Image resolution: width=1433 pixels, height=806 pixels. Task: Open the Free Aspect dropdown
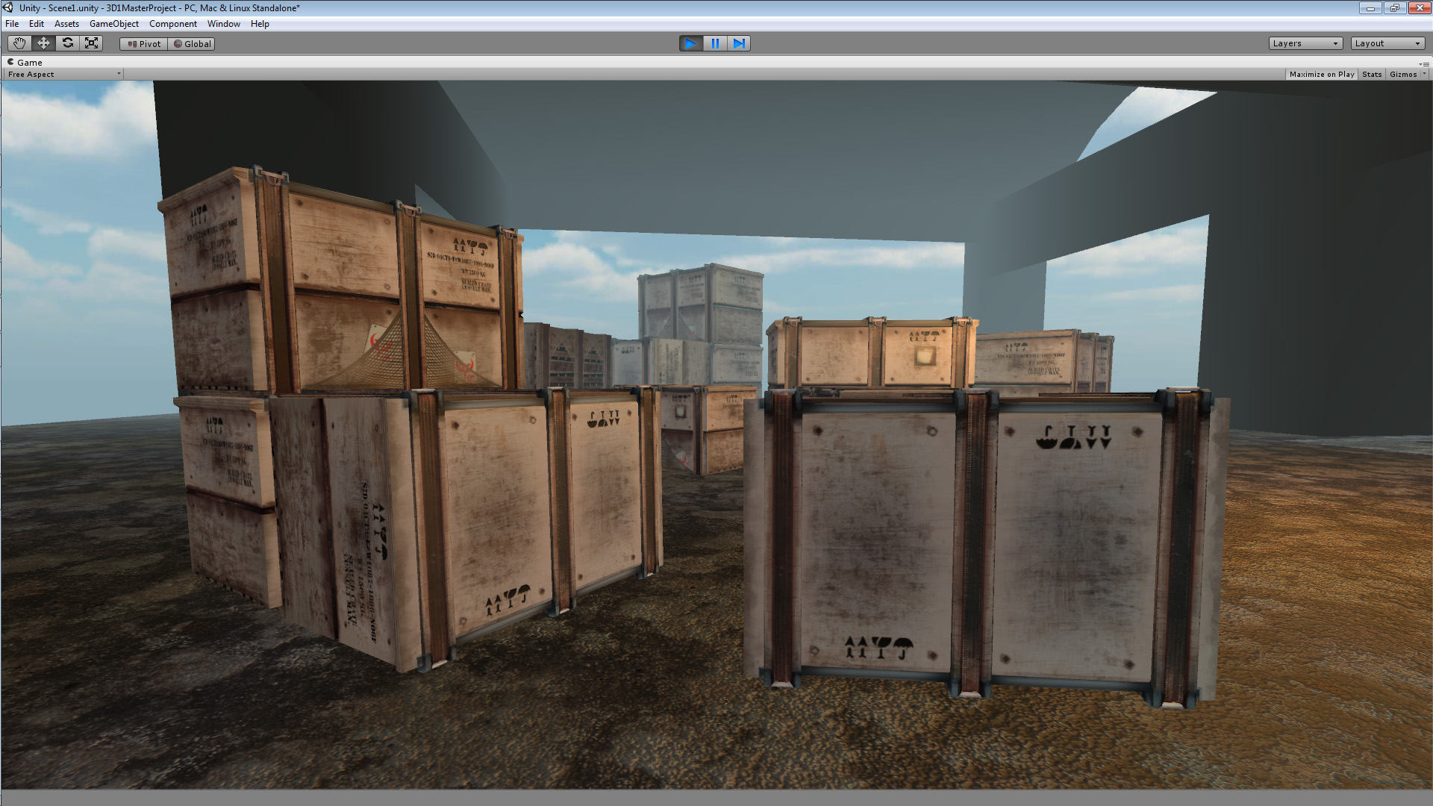(63, 74)
